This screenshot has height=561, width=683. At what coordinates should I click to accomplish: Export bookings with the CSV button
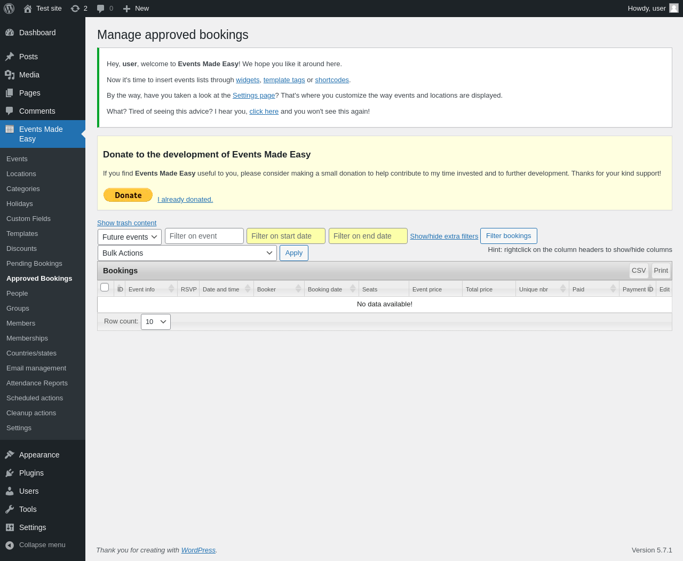pos(639,271)
